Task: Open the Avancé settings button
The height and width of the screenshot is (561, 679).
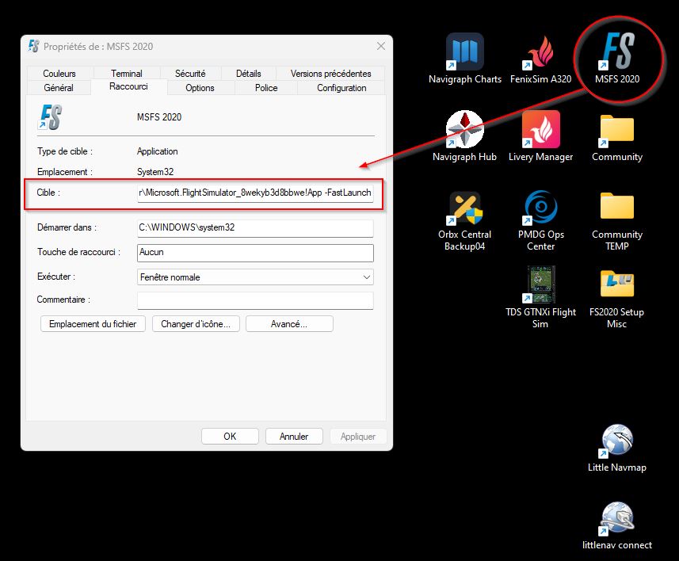Action: click(x=289, y=324)
